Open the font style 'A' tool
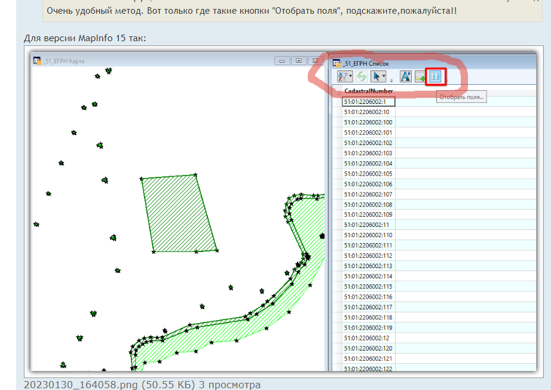This screenshot has height=390, width=551. pos(405,76)
